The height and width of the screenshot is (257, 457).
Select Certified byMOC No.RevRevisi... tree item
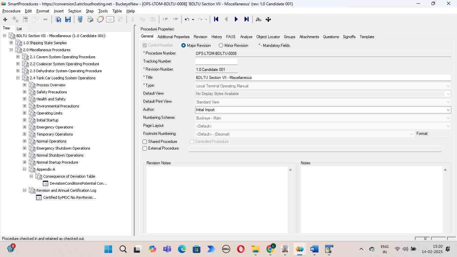pos(70,197)
